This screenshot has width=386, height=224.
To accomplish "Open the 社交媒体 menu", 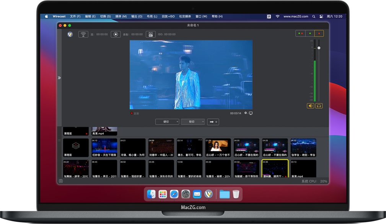I will point(185,16).
